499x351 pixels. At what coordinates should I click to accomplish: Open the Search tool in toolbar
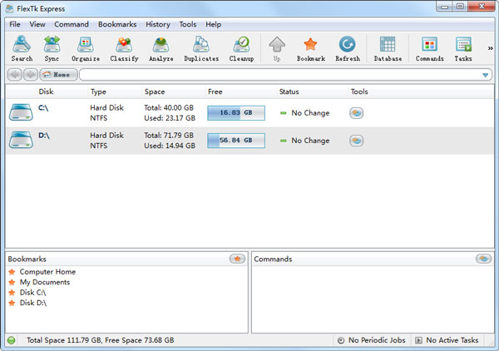coord(22,49)
